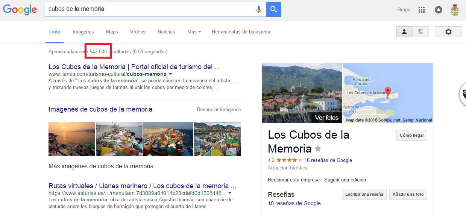
Task: Click the microphone voice search icon
Action: click(x=258, y=9)
